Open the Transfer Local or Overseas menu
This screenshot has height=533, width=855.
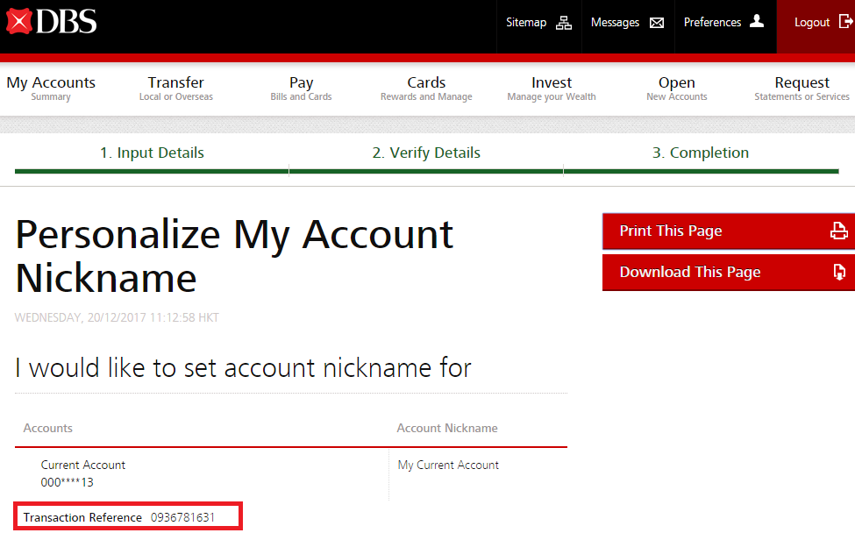(x=175, y=87)
